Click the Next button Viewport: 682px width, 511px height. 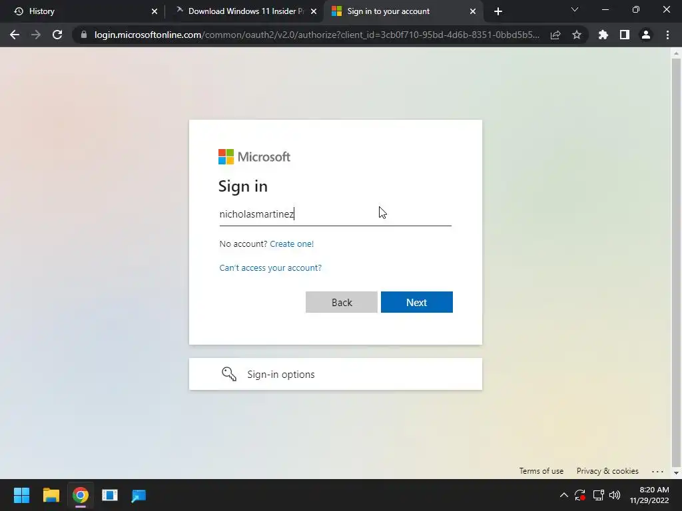tap(417, 302)
